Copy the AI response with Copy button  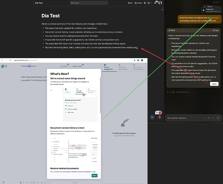[216, 30]
